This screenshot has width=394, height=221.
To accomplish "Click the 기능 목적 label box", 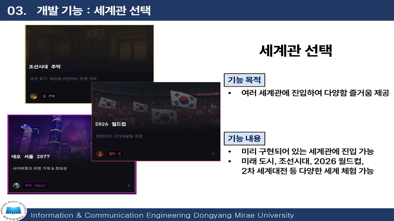I will [x=245, y=80].
